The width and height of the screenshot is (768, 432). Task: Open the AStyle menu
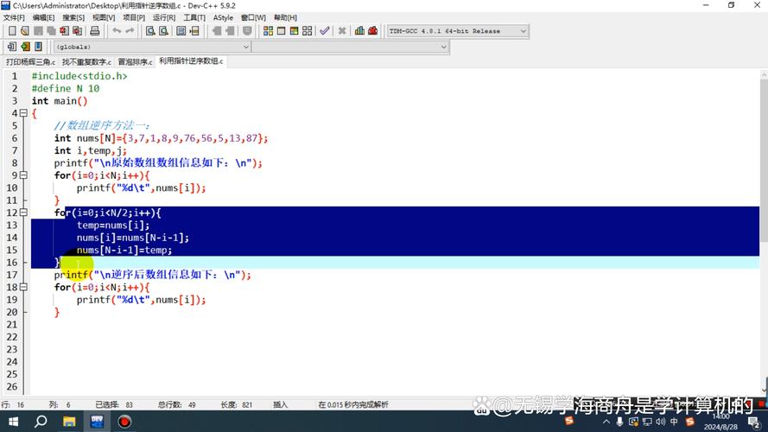(223, 17)
